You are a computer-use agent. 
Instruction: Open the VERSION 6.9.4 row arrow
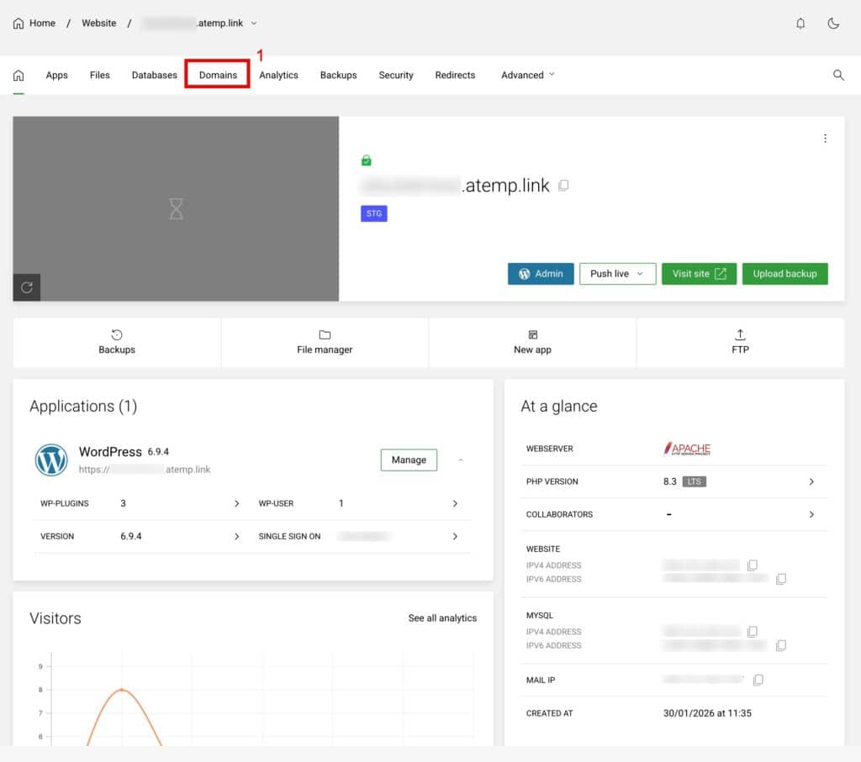(236, 537)
